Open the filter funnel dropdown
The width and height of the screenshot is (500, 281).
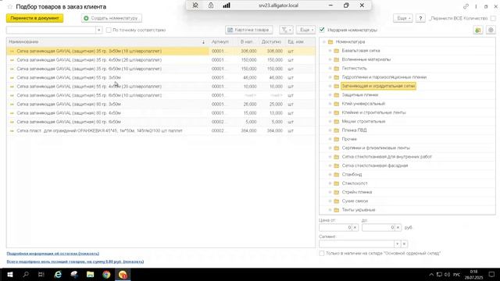pyautogui.click(x=286, y=30)
